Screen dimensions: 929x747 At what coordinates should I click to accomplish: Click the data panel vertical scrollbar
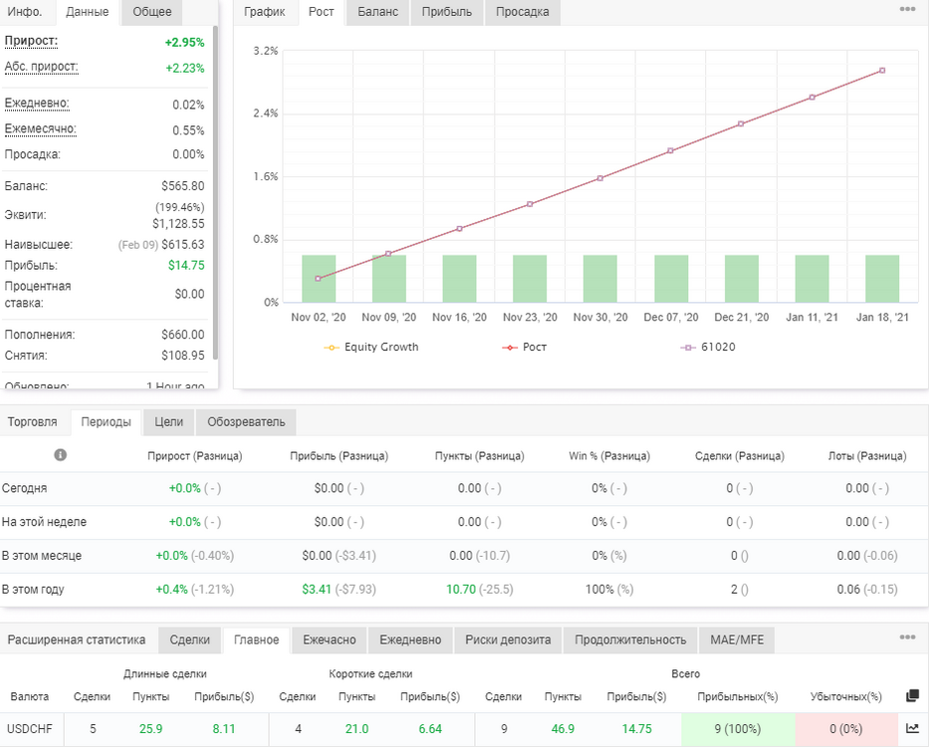click(x=216, y=192)
